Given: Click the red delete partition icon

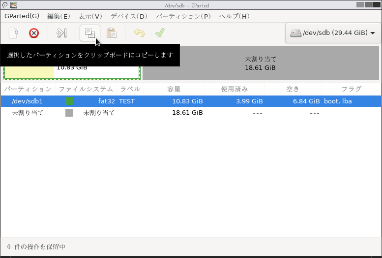Looking at the screenshot, I should pos(34,33).
